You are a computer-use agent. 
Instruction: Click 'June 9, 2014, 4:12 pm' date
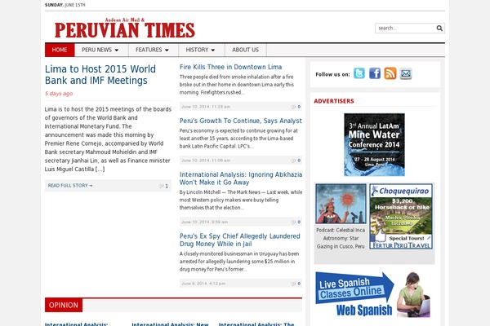[203, 284]
